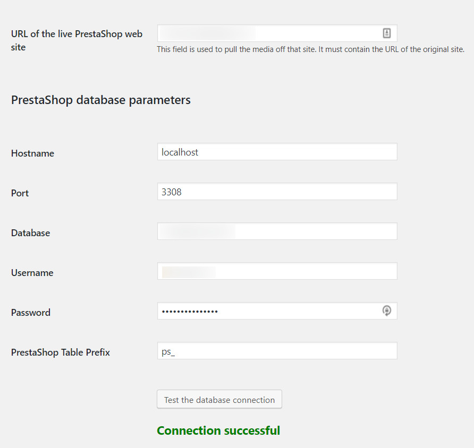The height and width of the screenshot is (448, 474).
Task: Click the URL of the live PrestaShop web site label
Action: pyautogui.click(x=77, y=40)
